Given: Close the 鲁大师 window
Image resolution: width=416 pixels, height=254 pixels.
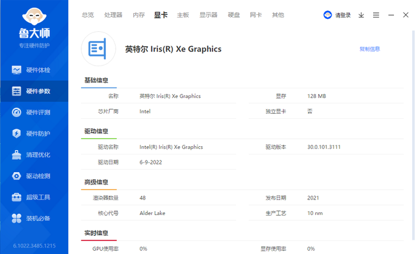Looking at the screenshot, I should point(406,15).
